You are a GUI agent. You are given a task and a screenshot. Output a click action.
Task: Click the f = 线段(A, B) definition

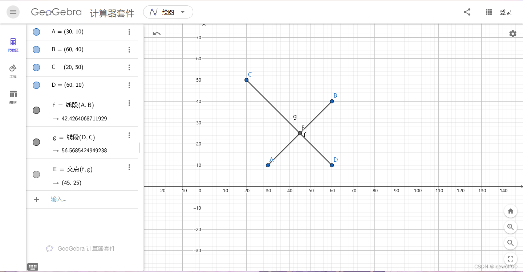73,105
